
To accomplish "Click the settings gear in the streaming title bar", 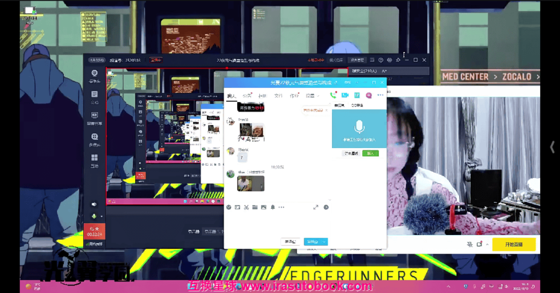I will (389, 60).
